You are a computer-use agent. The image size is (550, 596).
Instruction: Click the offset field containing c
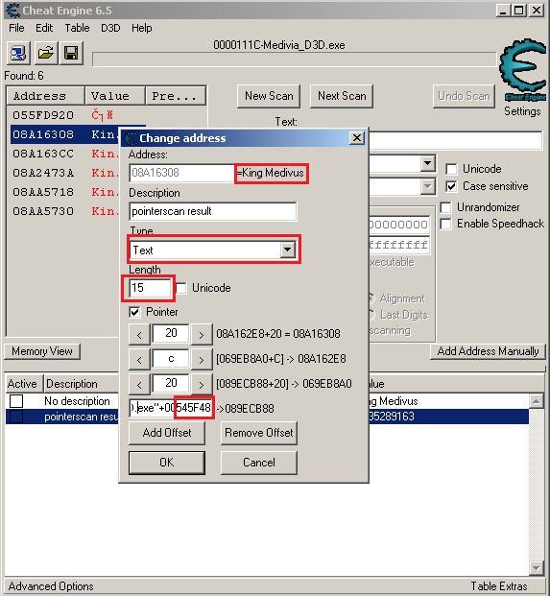[x=171, y=358]
